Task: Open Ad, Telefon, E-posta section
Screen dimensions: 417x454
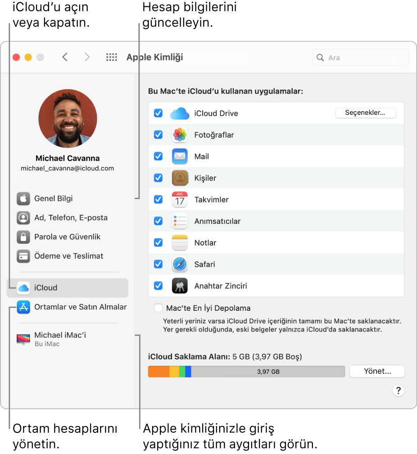Action: coord(68,218)
